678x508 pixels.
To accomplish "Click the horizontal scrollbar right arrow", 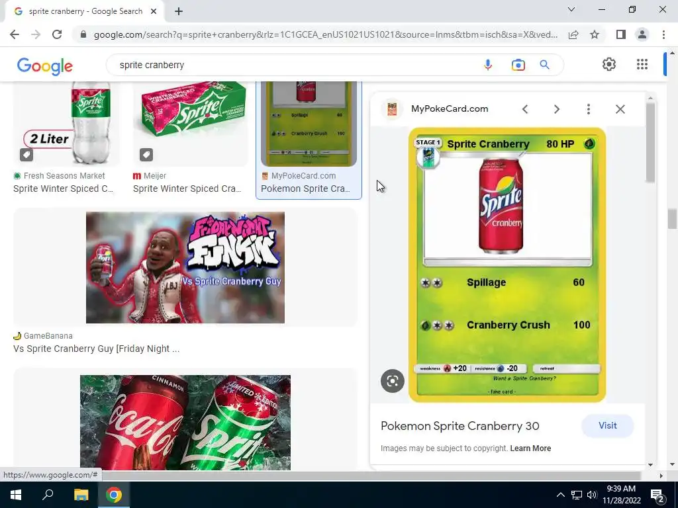I will (x=661, y=476).
